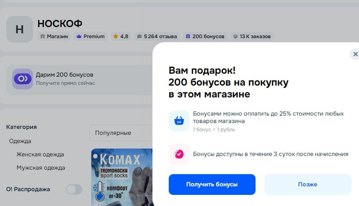Click the Дарим 200 бонусов banner text
This screenshot has width=359, height=206.
click(x=65, y=75)
